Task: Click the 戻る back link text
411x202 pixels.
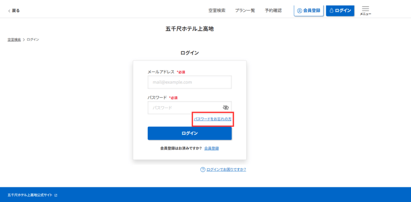Action: pos(16,11)
